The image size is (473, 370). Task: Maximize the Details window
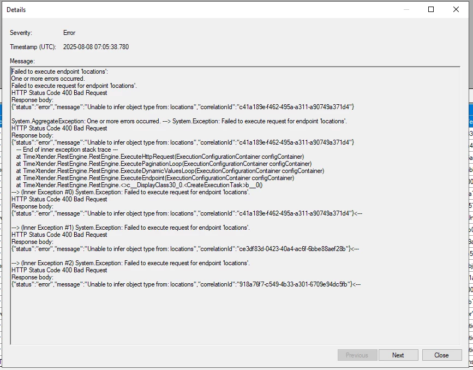point(431,9)
